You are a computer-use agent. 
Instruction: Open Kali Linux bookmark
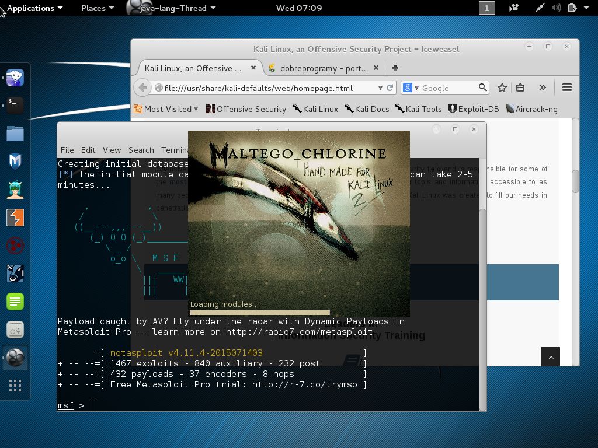[x=315, y=109]
